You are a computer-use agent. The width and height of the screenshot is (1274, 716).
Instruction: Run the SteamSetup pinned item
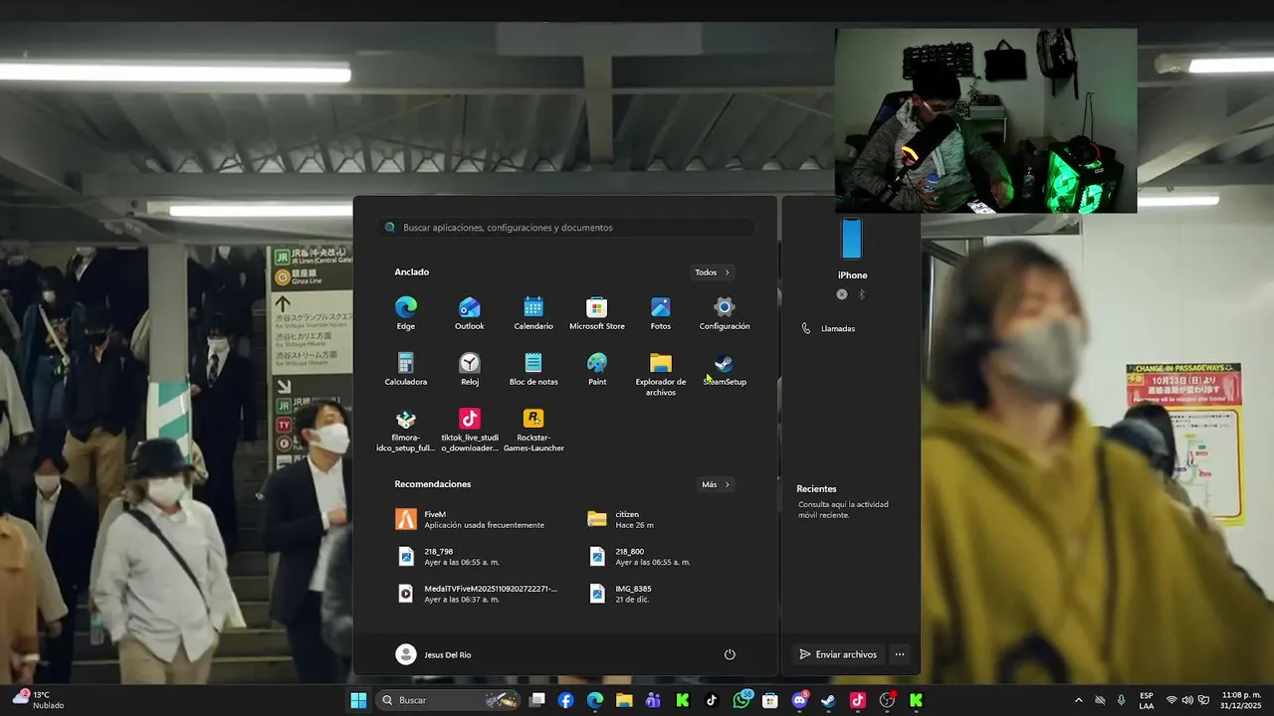725,369
